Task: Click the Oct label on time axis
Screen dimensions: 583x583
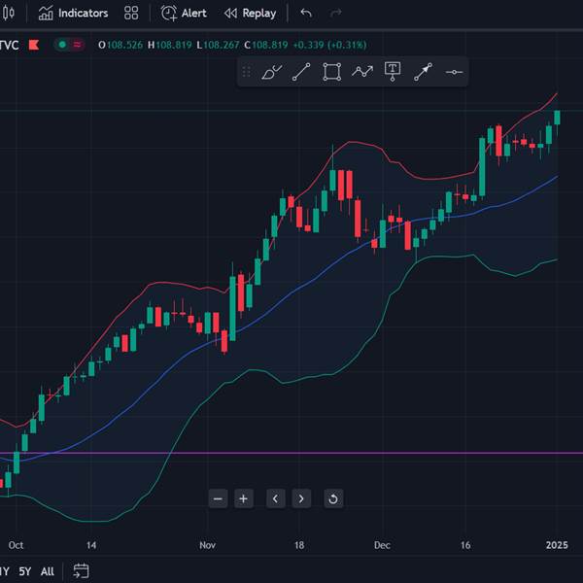Action: tap(16, 545)
